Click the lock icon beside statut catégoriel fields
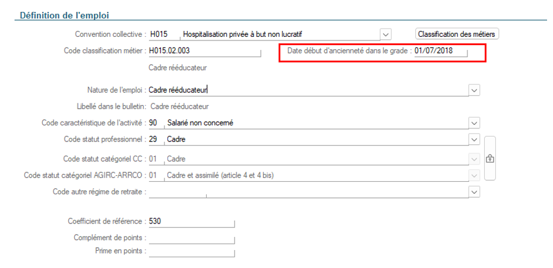 click(490, 159)
